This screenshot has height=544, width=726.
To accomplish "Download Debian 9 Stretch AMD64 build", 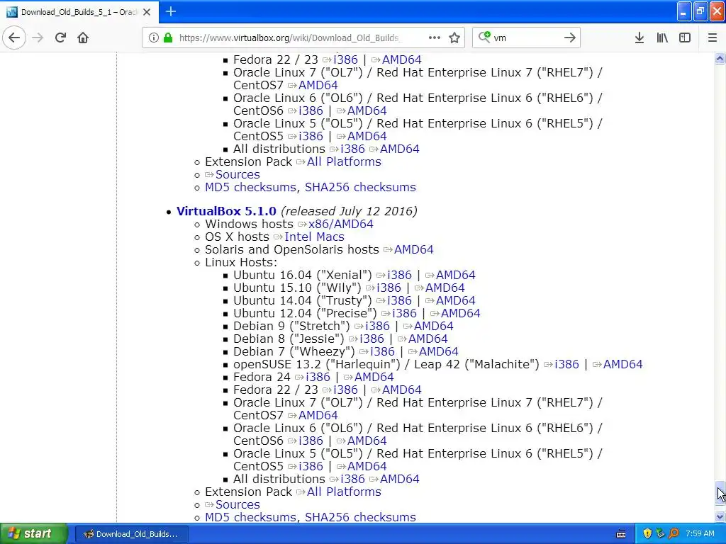I will [433, 326].
